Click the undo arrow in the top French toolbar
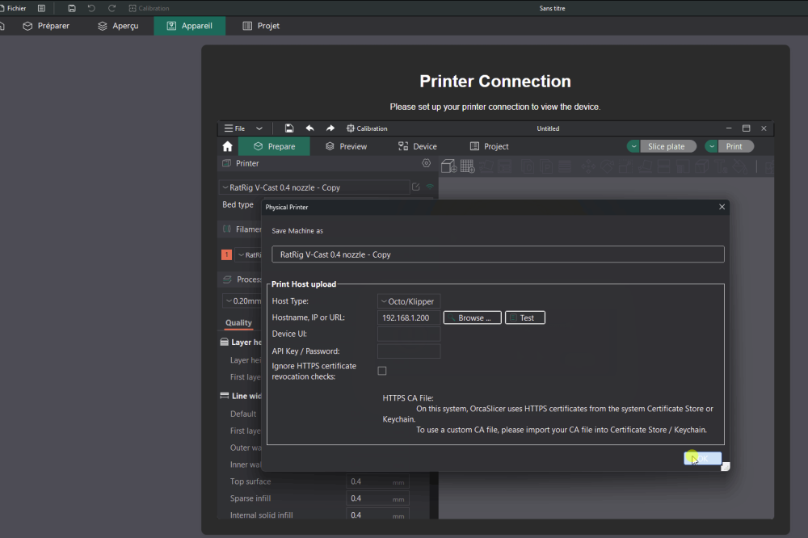The width and height of the screenshot is (808, 538). point(91,8)
